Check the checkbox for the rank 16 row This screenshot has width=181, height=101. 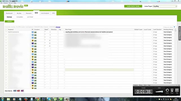[6, 43]
